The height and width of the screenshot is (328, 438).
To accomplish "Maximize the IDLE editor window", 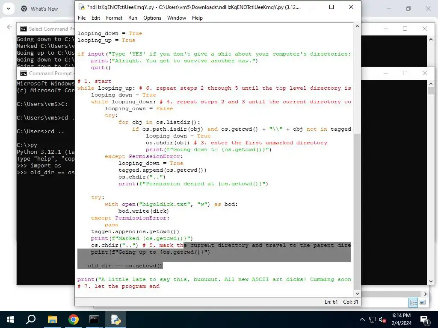I will click(331, 7).
